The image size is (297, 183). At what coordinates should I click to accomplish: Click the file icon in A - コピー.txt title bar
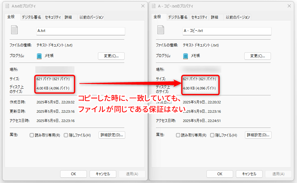tap(153, 6)
